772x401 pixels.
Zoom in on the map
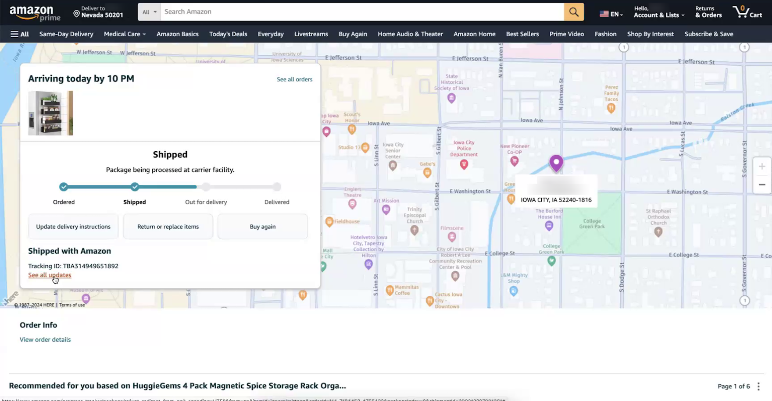(762, 167)
